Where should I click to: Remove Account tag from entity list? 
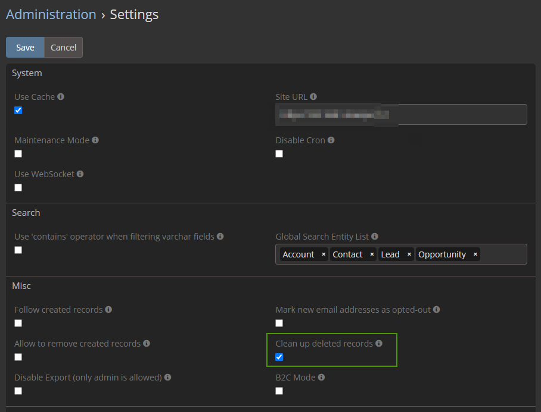[324, 254]
